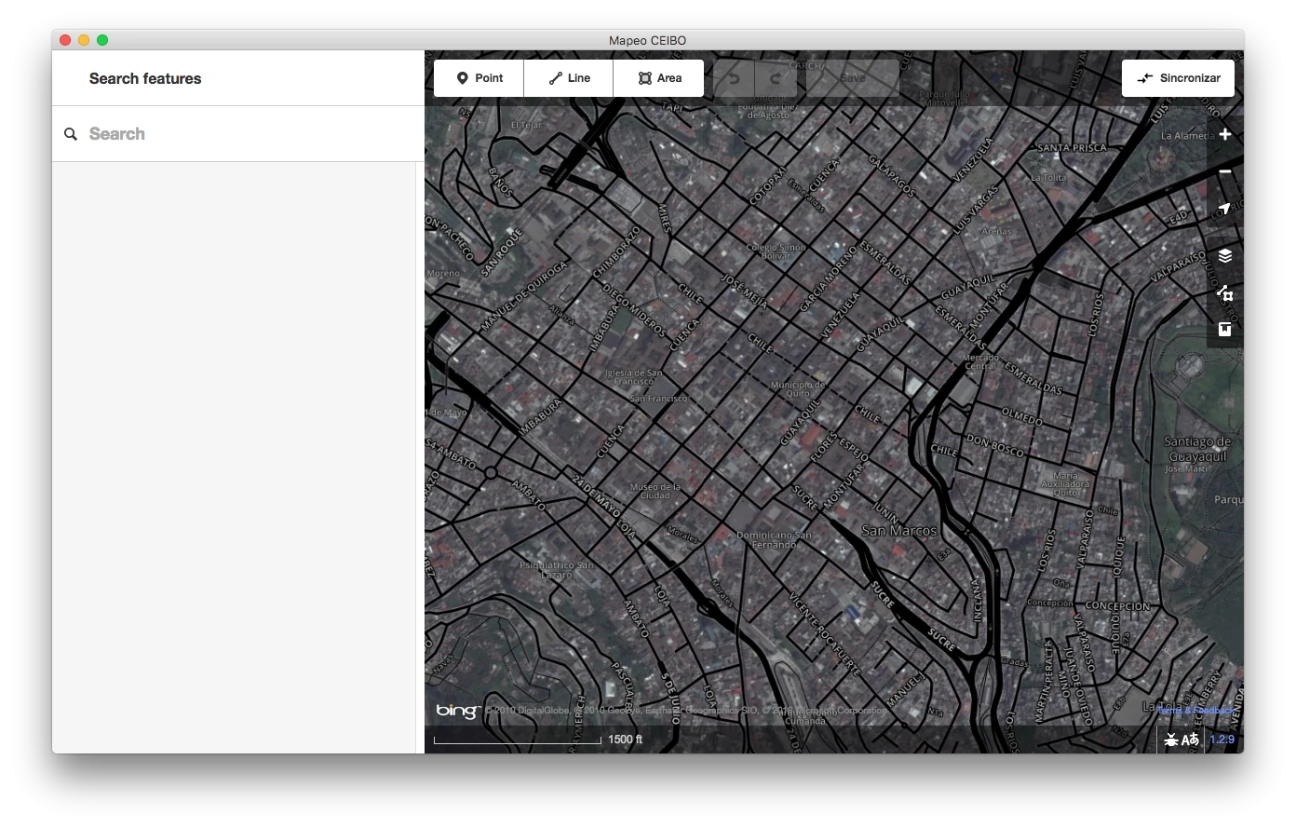
Task: Open the Terms & Feedback link
Action: tap(1196, 711)
